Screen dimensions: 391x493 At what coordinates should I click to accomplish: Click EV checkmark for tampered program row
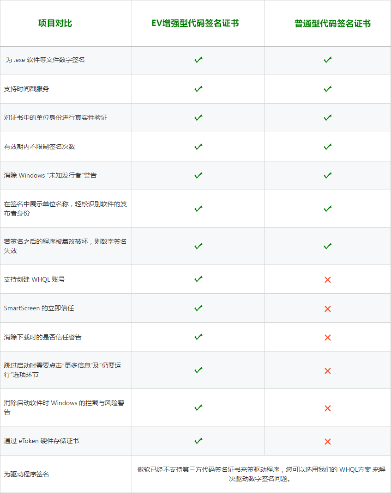(x=199, y=246)
